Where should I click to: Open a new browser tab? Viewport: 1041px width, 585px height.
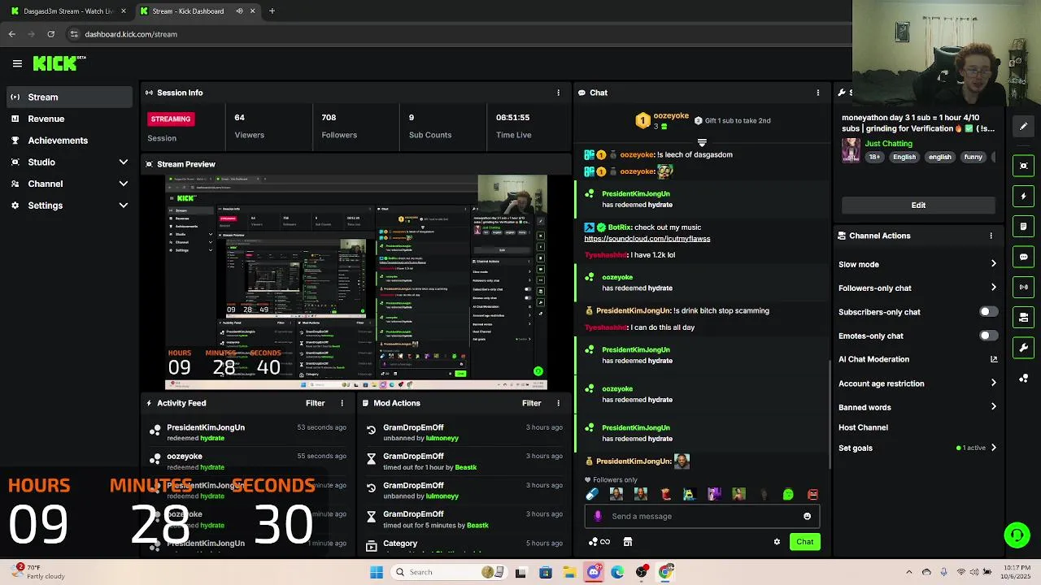tap(272, 11)
